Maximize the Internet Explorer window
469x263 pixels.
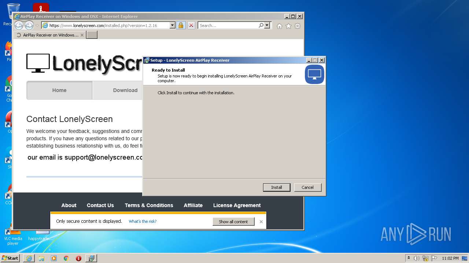coord(293,16)
